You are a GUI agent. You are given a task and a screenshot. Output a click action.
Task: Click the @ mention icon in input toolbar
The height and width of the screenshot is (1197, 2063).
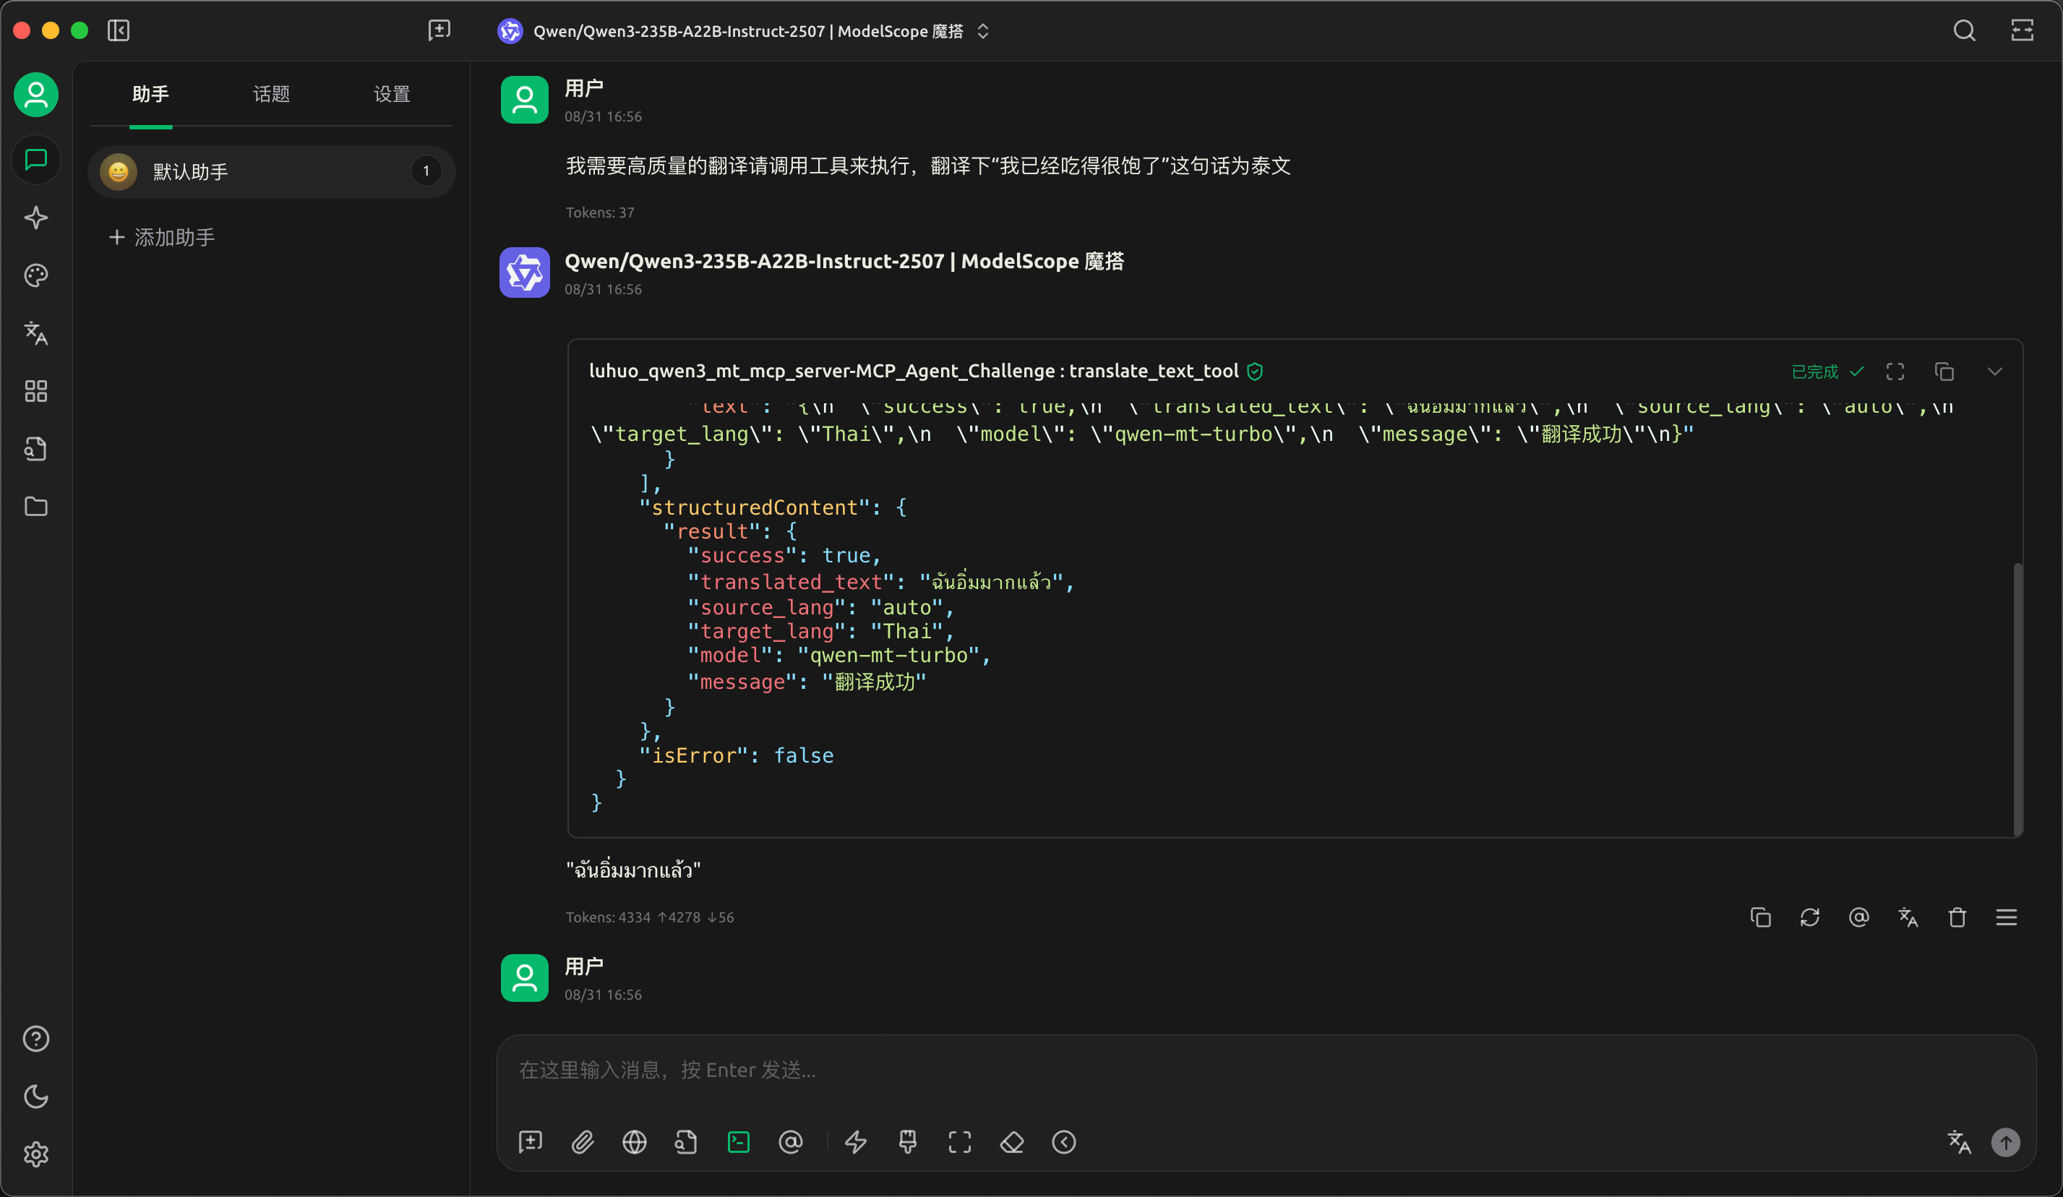click(790, 1142)
